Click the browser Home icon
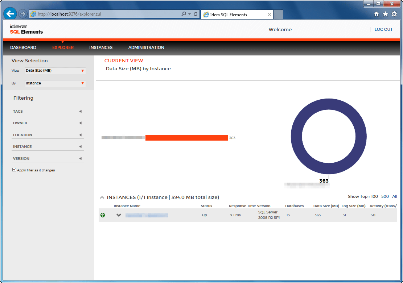The width and height of the screenshot is (403, 283). (x=377, y=14)
